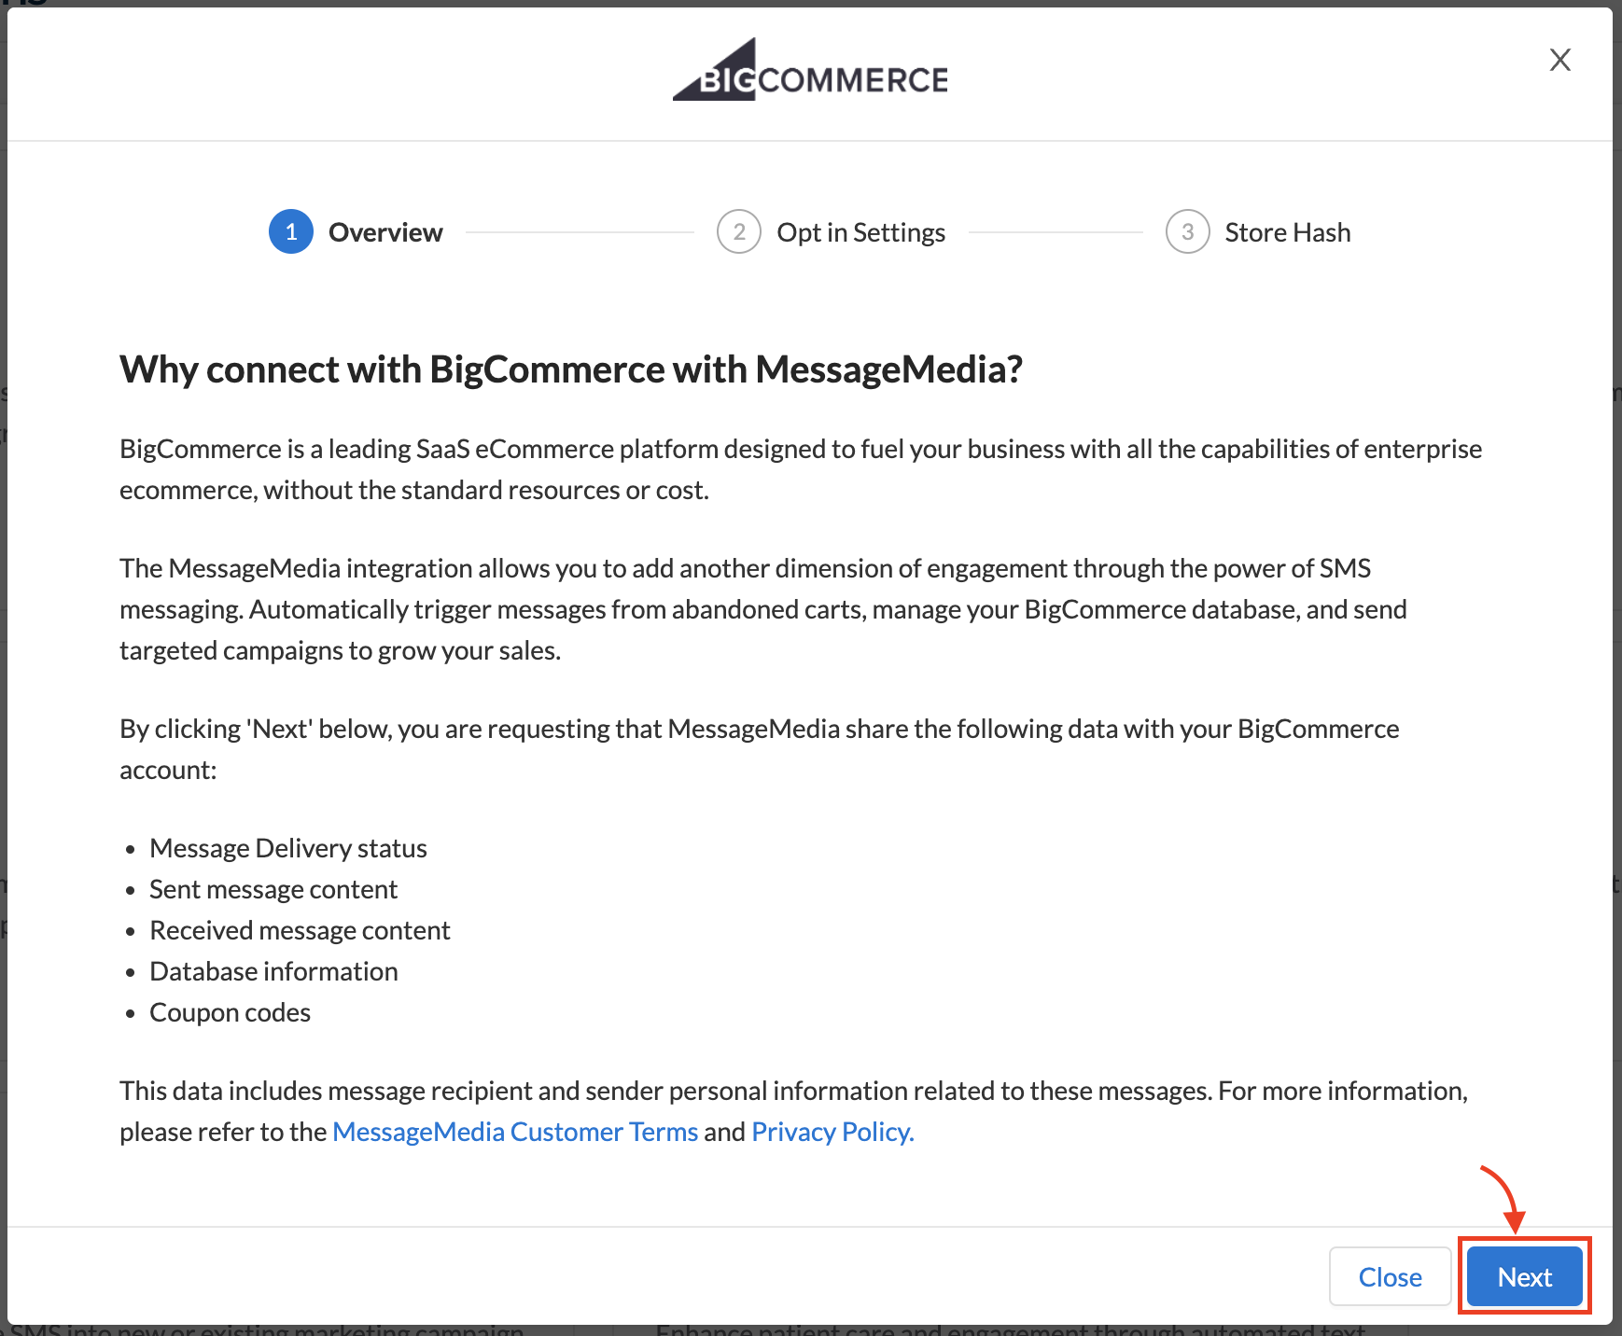Image resolution: width=1622 pixels, height=1336 pixels.
Task: Select step 3 circle for Store Hash
Action: (1188, 232)
